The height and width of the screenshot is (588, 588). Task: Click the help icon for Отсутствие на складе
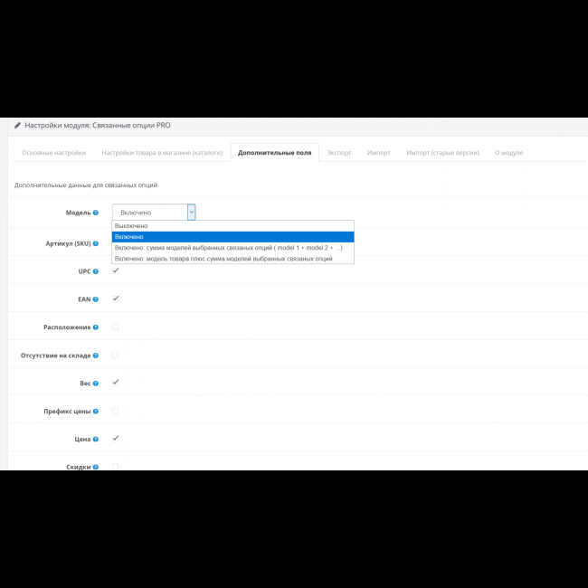point(96,356)
